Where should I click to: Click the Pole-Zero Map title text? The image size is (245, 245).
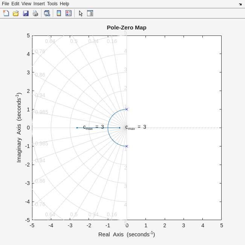tap(127, 28)
